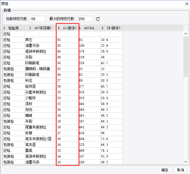Click the ZB value 13.4
190x174 pixels.
pyautogui.click(x=111, y=40)
